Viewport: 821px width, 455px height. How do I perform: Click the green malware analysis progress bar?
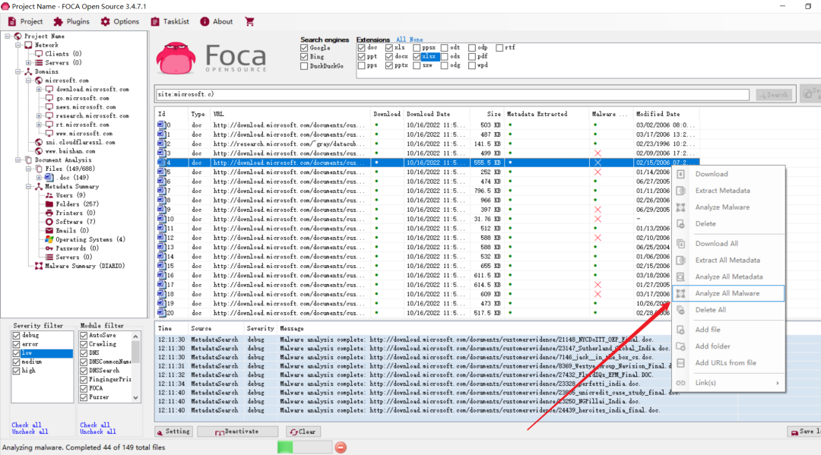tap(305, 447)
